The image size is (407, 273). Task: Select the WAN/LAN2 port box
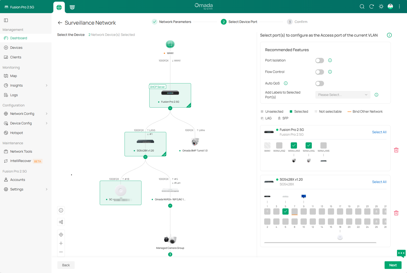[x=279, y=146]
